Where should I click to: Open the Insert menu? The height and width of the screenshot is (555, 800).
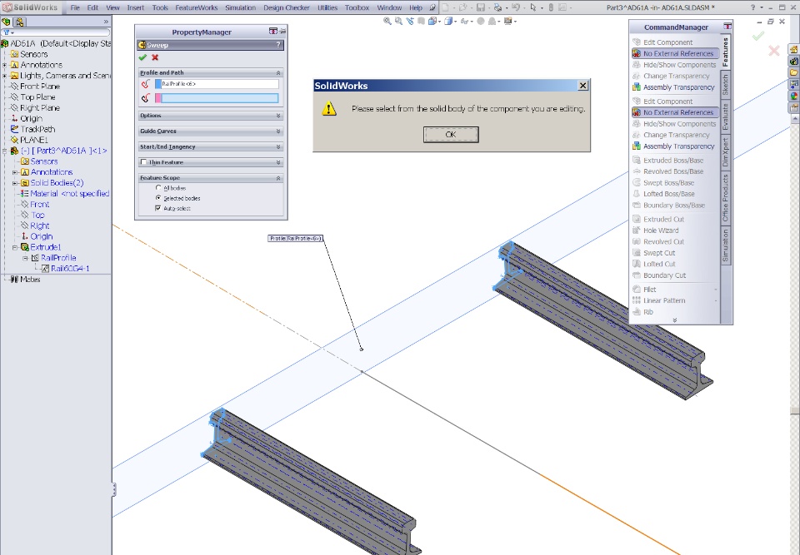(x=136, y=7)
